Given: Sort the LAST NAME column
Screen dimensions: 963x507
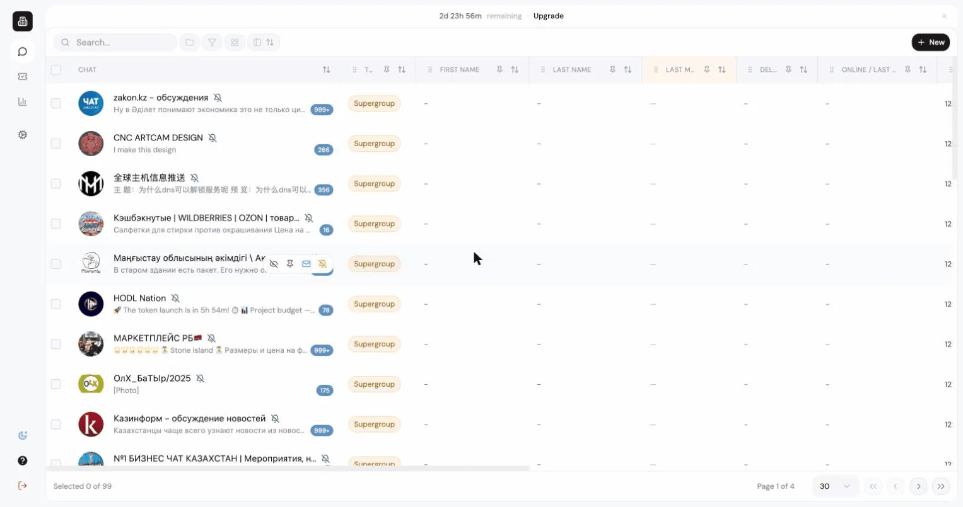Looking at the screenshot, I should 627,70.
